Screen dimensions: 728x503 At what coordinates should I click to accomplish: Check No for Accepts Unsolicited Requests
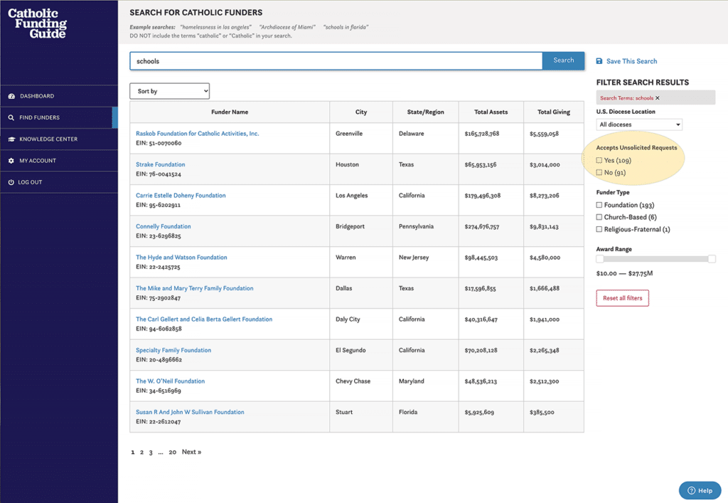click(x=599, y=172)
